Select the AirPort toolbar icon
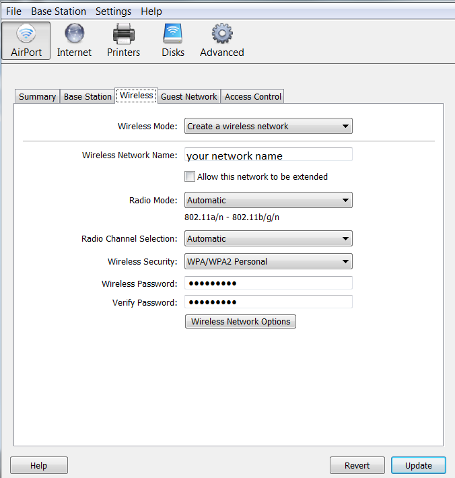This screenshot has width=455, height=478. [x=26, y=40]
